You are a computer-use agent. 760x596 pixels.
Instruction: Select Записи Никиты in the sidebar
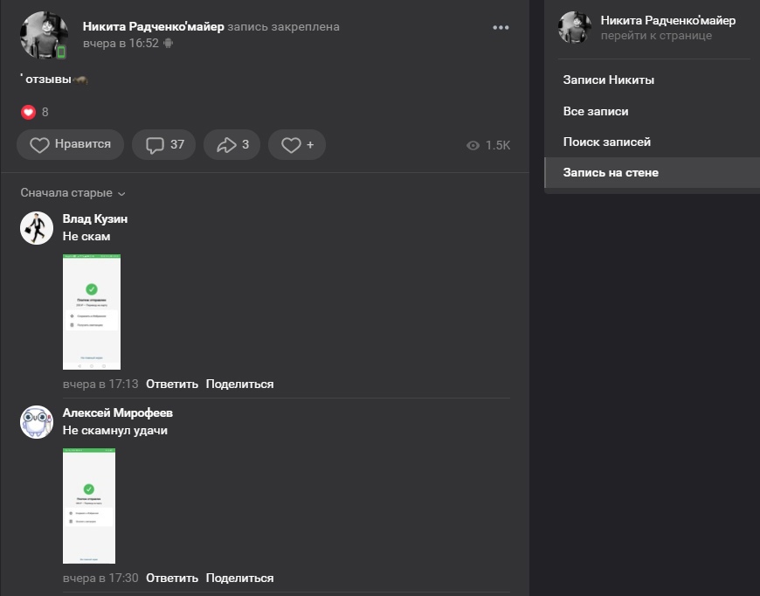tap(608, 80)
